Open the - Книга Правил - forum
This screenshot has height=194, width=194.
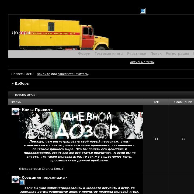[x=36, y=110]
